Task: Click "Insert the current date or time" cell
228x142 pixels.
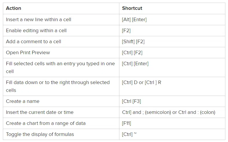Action: tap(40, 112)
